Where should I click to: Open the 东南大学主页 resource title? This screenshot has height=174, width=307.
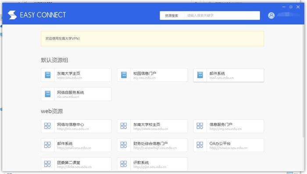tap(68, 73)
